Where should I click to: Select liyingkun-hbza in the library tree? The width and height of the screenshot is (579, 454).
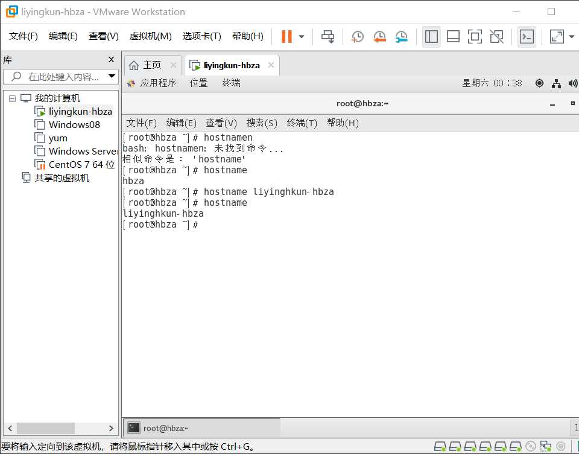73,111
